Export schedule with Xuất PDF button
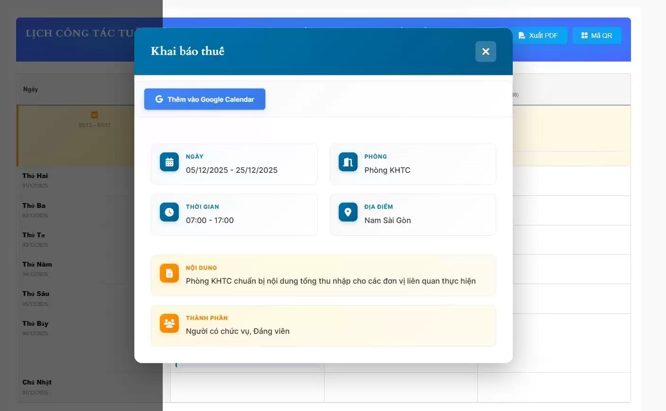Image resolution: width=666 pixels, height=411 pixels. 538,36
